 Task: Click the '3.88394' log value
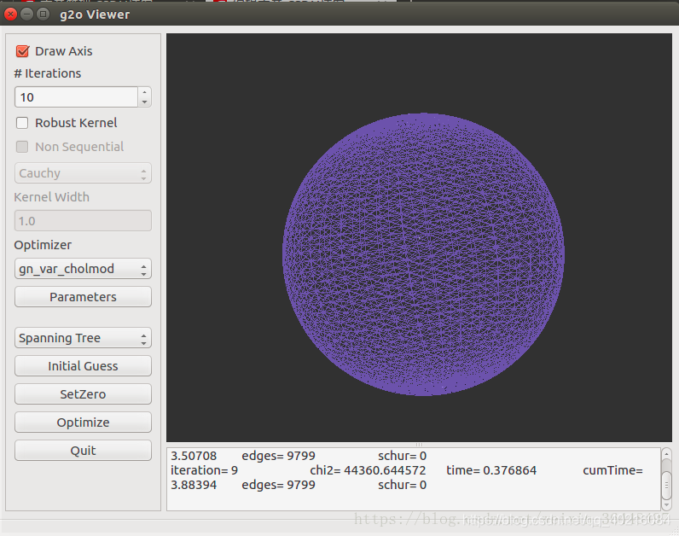point(194,485)
